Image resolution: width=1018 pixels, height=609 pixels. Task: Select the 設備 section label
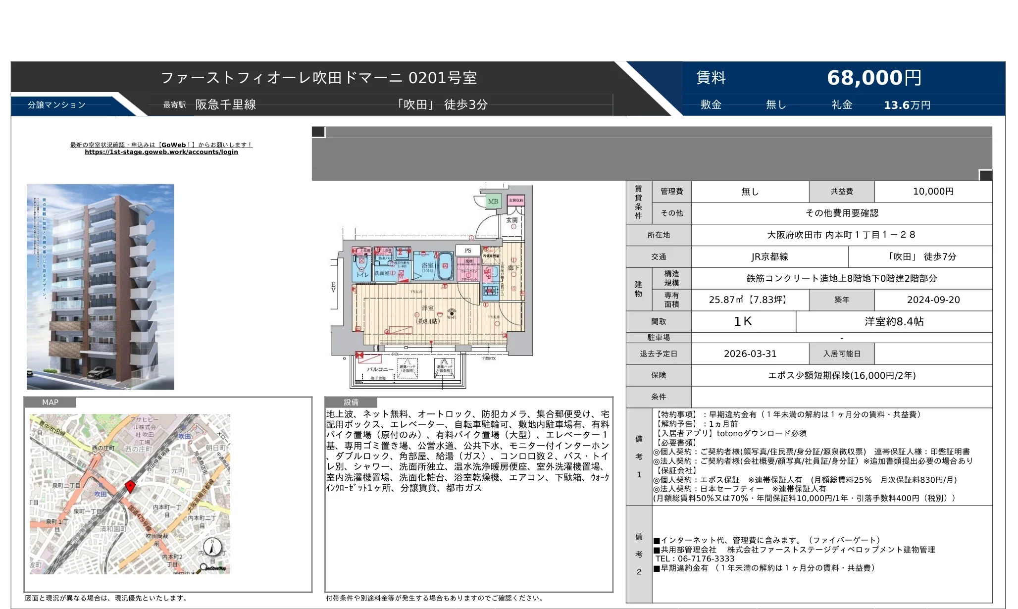pos(351,403)
